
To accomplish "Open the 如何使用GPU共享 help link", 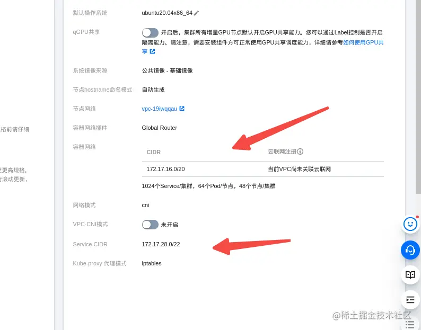I will click(x=363, y=42).
